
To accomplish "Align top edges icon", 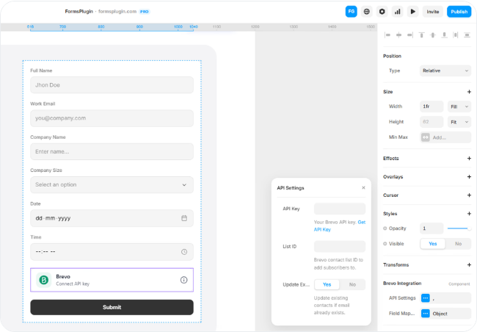I will click(422, 35).
